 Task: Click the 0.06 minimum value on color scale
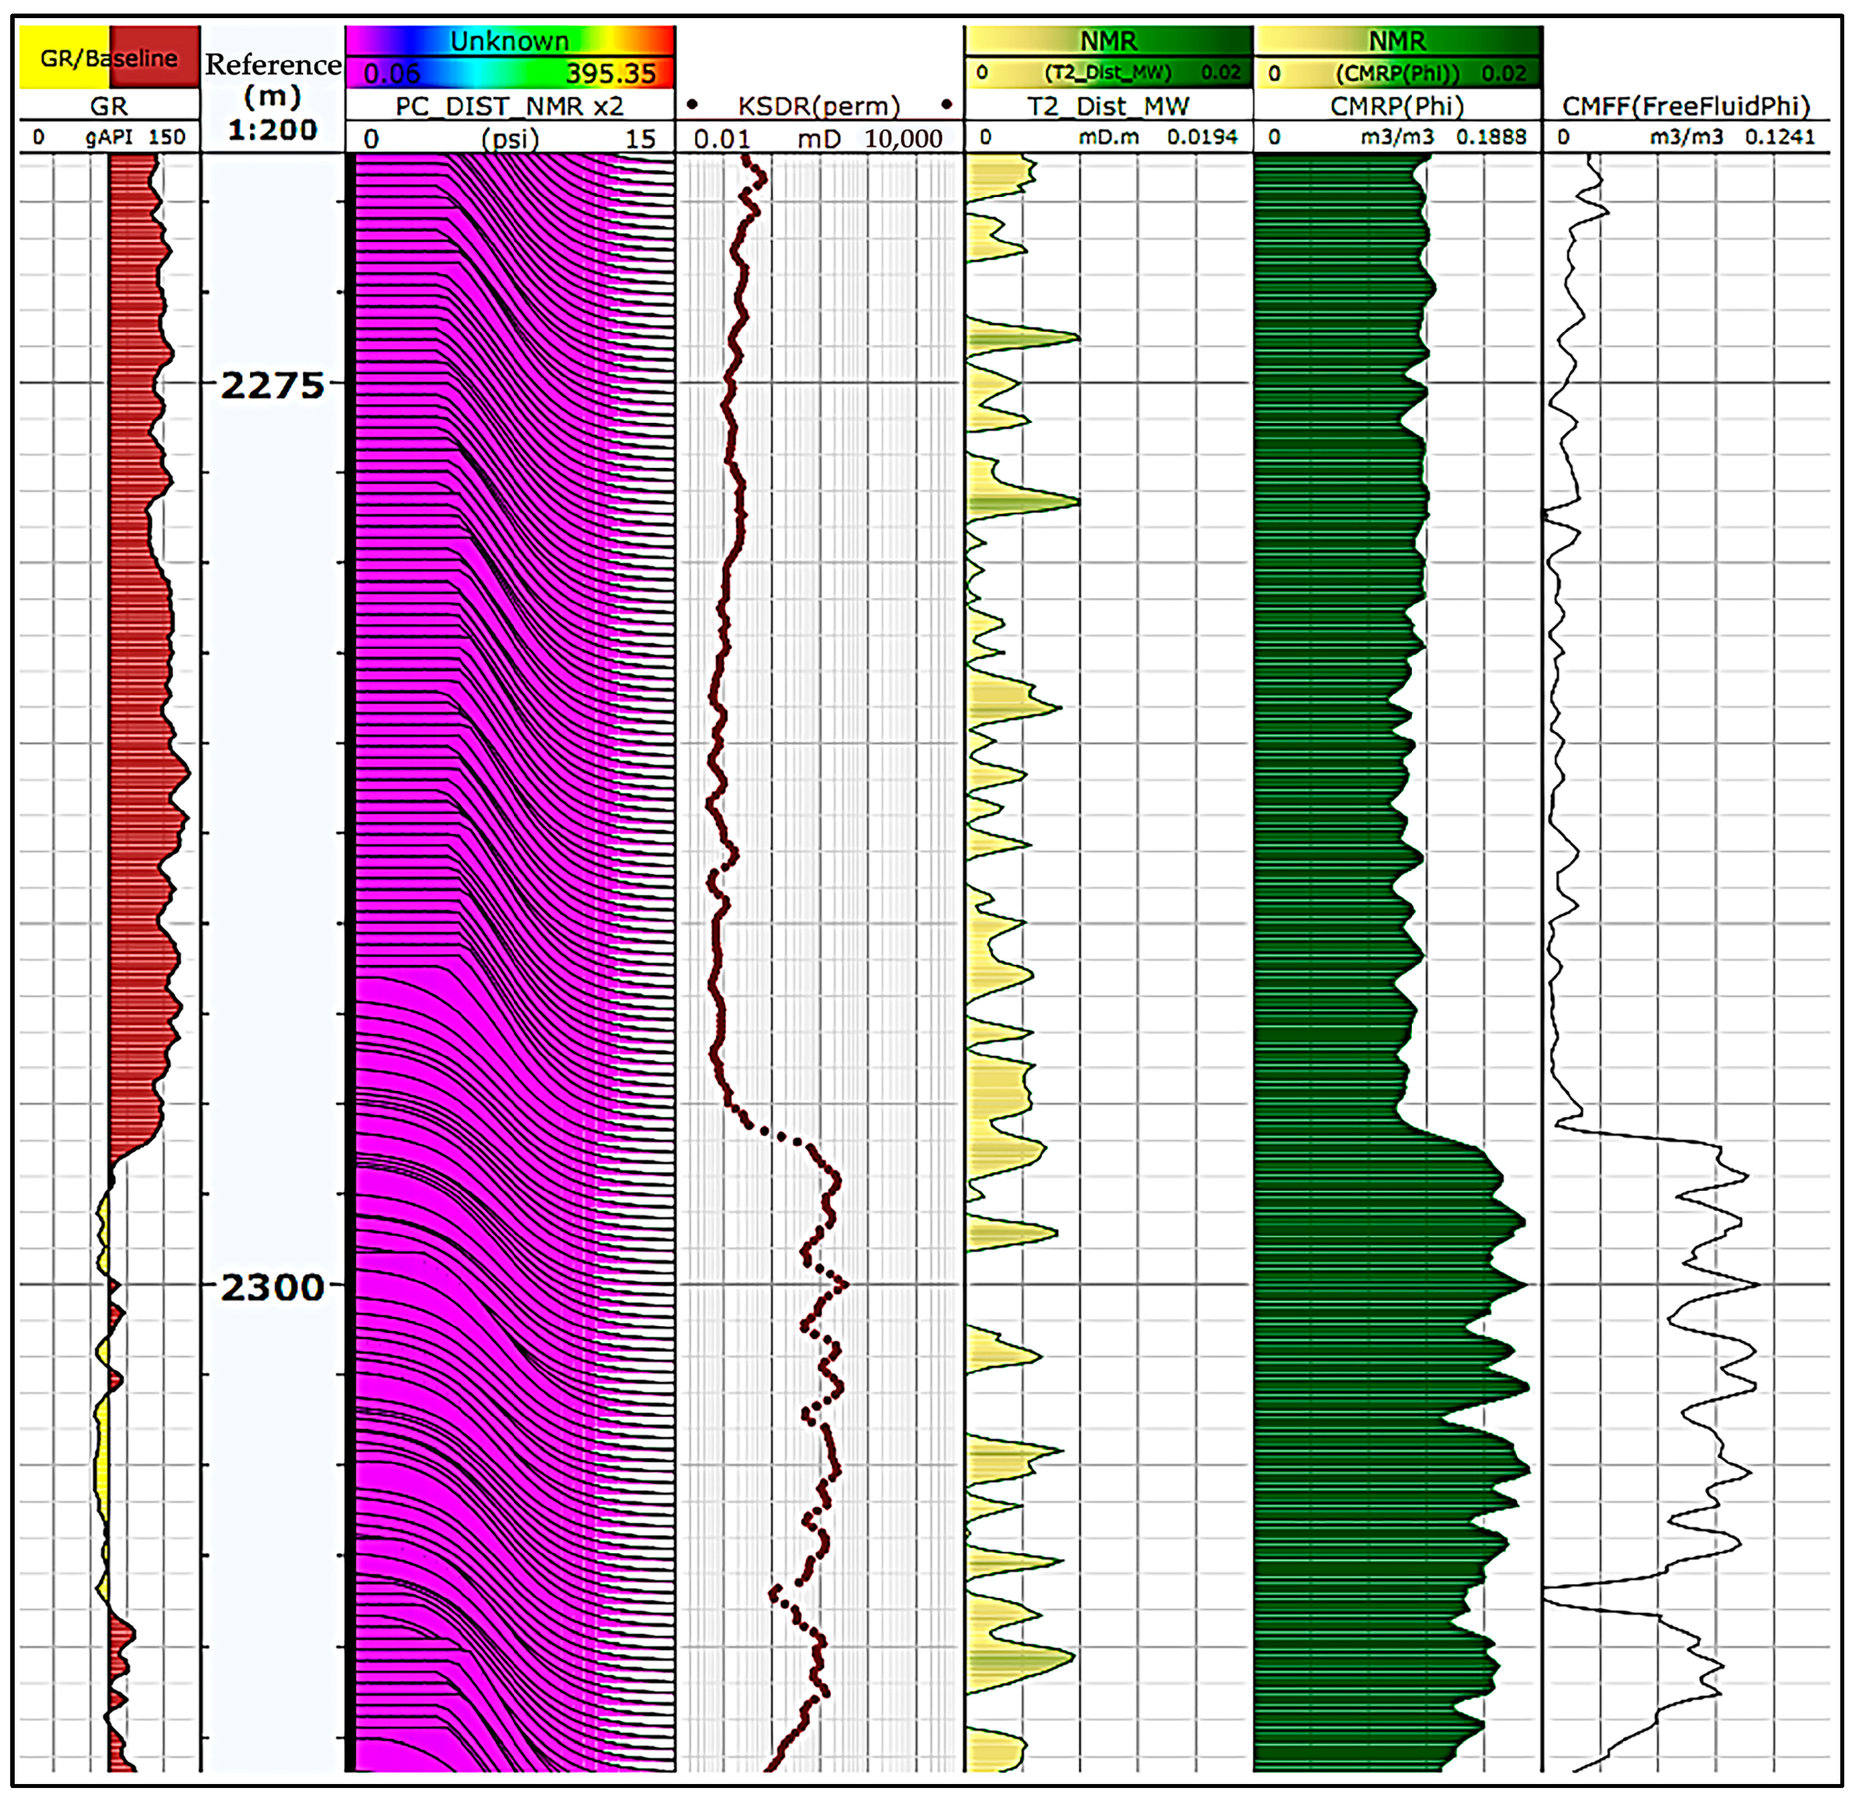(x=391, y=73)
